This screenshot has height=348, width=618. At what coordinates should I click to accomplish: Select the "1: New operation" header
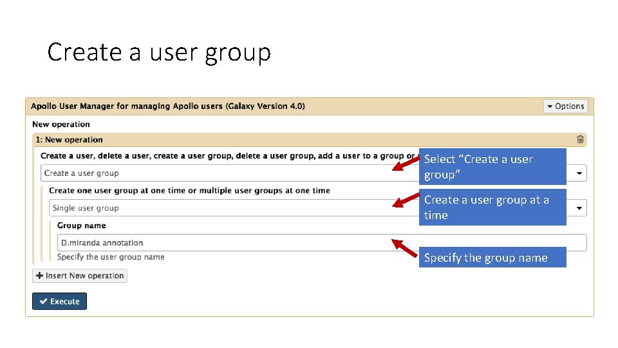point(310,140)
